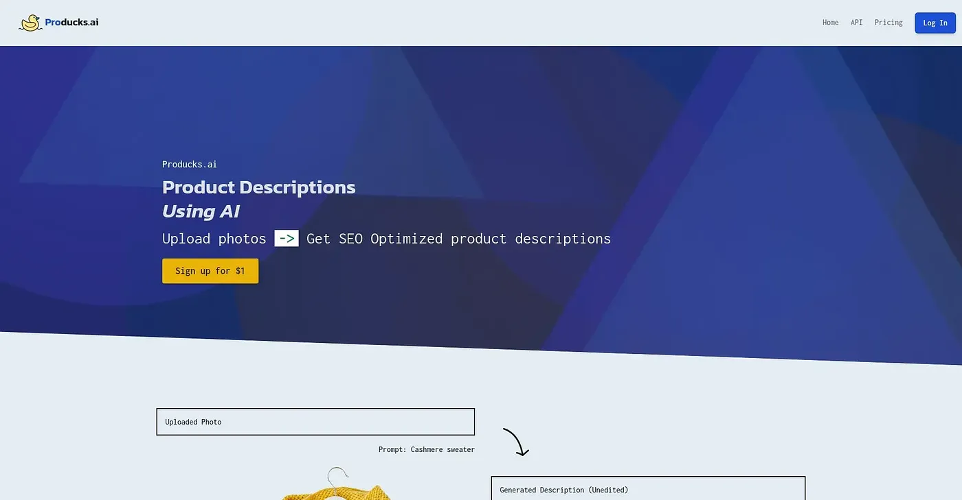
Task: Click the Sign up for $1 button
Action: (x=210, y=271)
